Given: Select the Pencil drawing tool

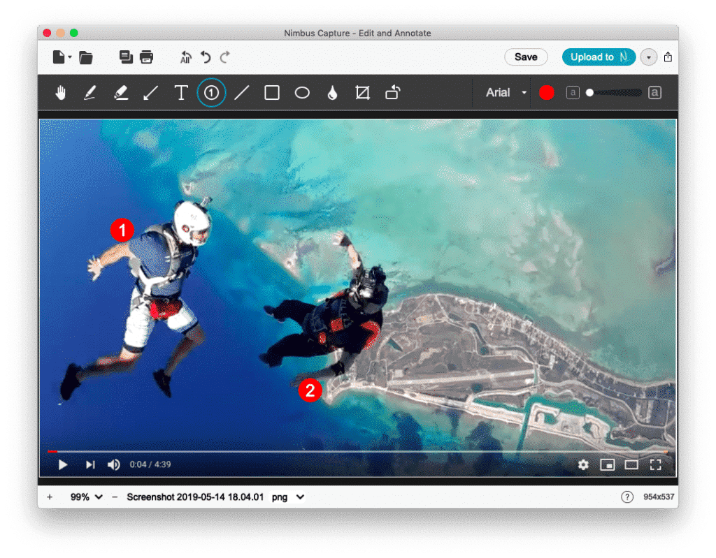Looking at the screenshot, I should 91,92.
